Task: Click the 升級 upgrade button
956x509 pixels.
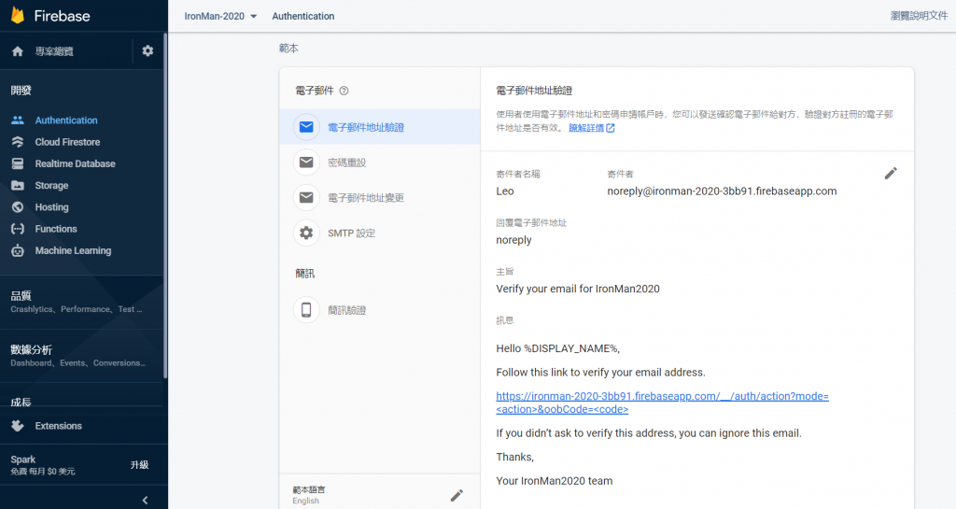Action: tap(140, 464)
